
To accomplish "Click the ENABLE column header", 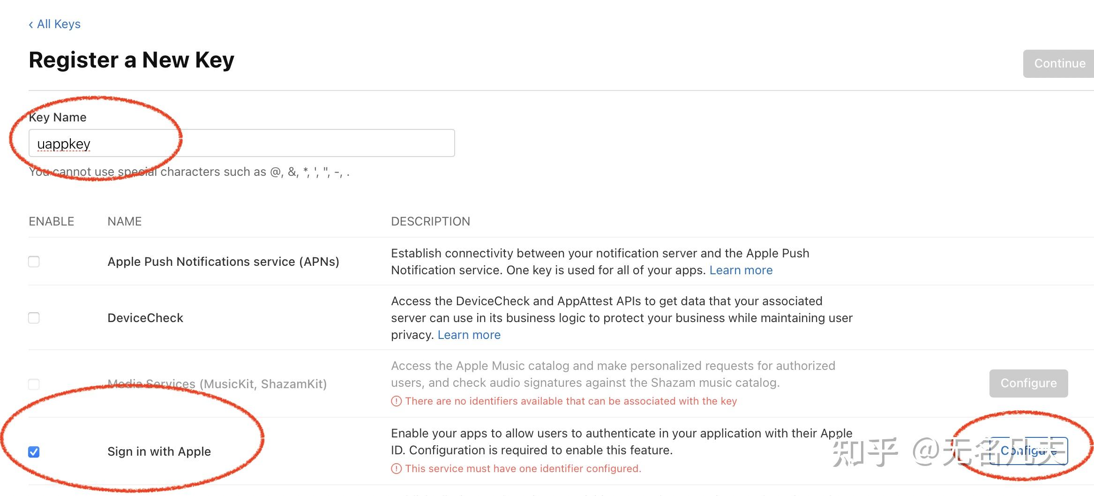I will (52, 221).
